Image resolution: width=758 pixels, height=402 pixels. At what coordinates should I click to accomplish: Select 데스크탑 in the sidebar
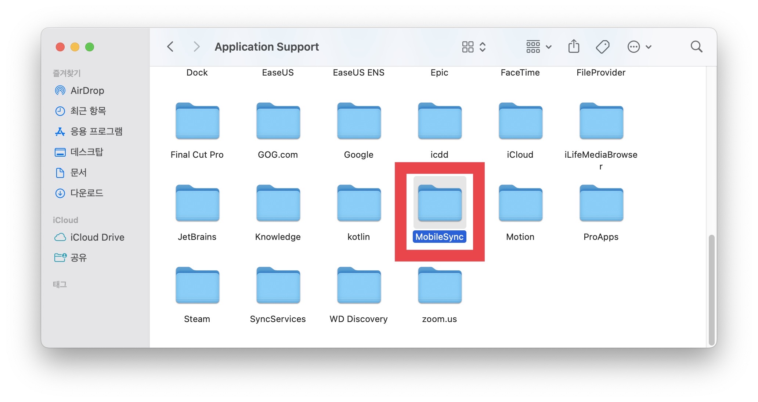[x=87, y=152]
